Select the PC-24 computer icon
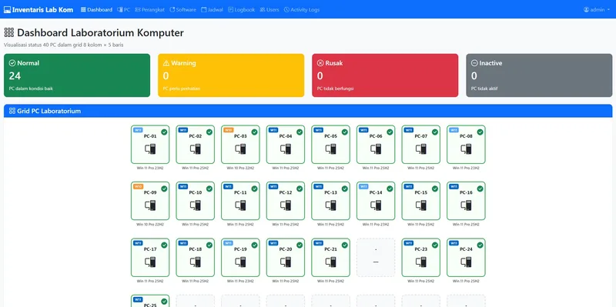This screenshot has height=307, width=616. tap(467, 262)
